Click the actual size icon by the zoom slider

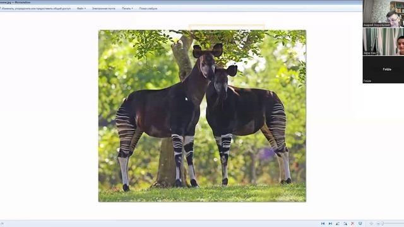click(x=371, y=224)
